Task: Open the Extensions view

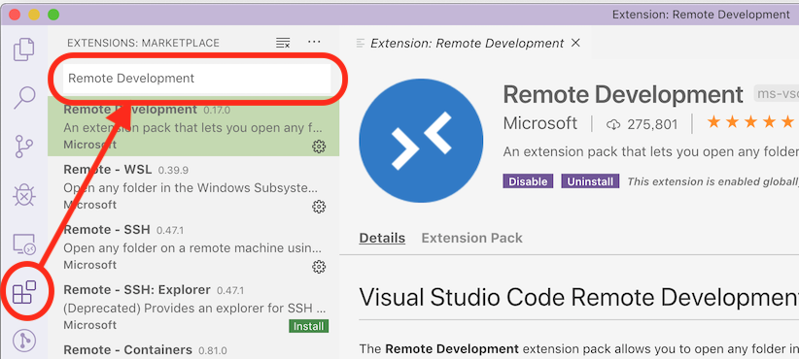Action: coord(24,292)
